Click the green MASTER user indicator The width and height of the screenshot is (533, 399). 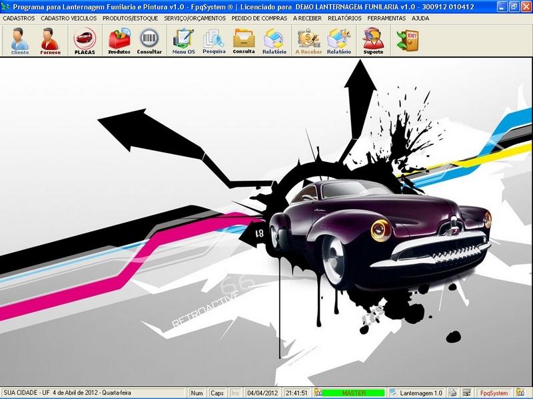coord(354,393)
